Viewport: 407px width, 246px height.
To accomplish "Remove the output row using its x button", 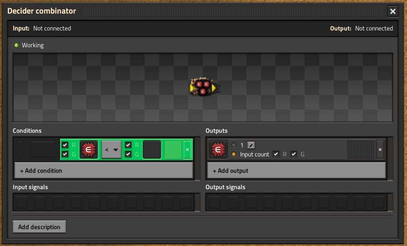I will pyautogui.click(x=380, y=150).
